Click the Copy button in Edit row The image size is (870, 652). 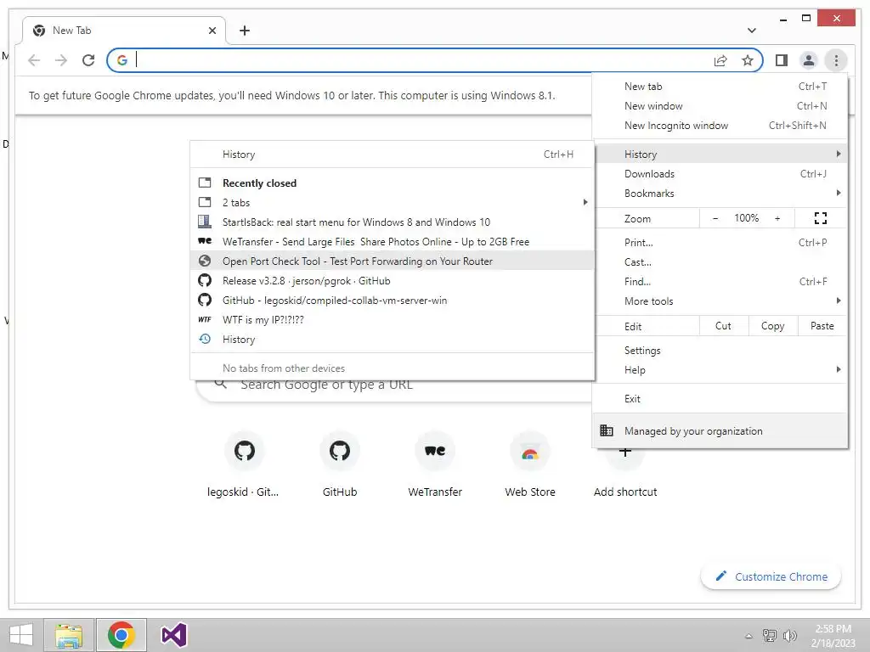pyautogui.click(x=773, y=326)
